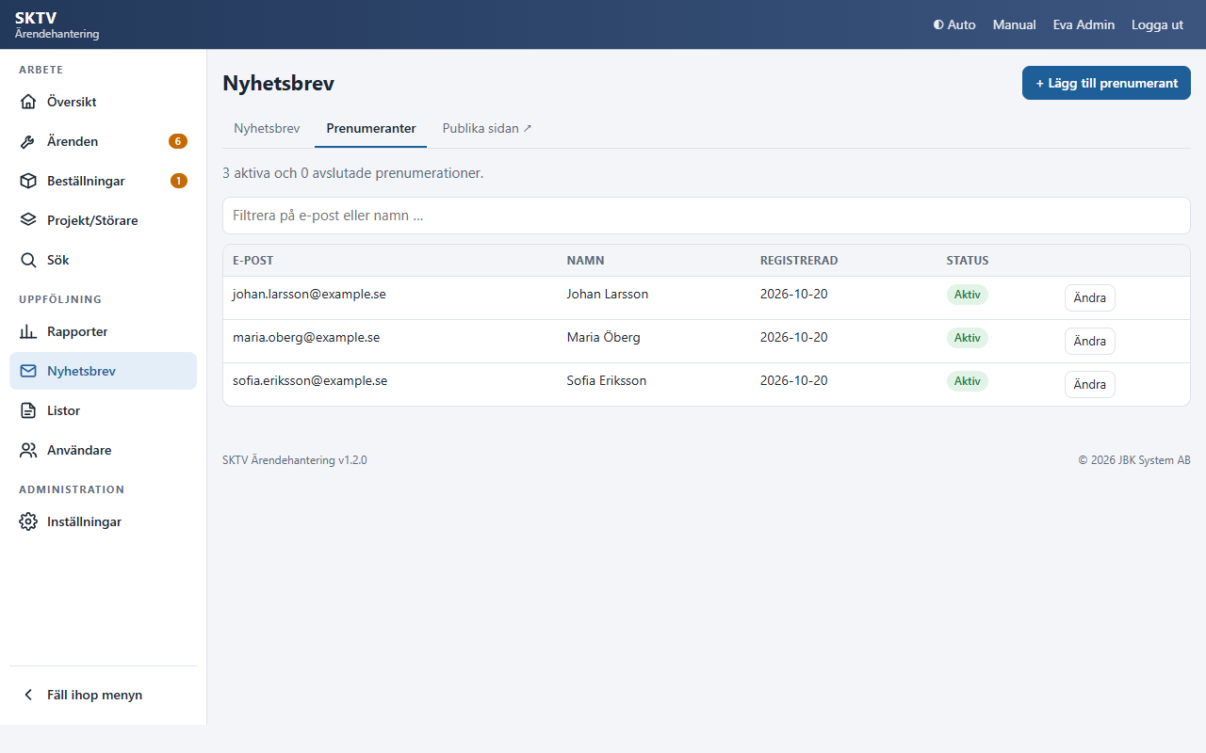
Task: Open Översikt via the house icon
Action: click(x=28, y=102)
